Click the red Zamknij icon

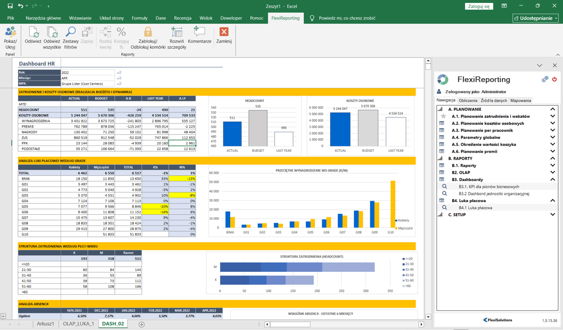point(224,32)
